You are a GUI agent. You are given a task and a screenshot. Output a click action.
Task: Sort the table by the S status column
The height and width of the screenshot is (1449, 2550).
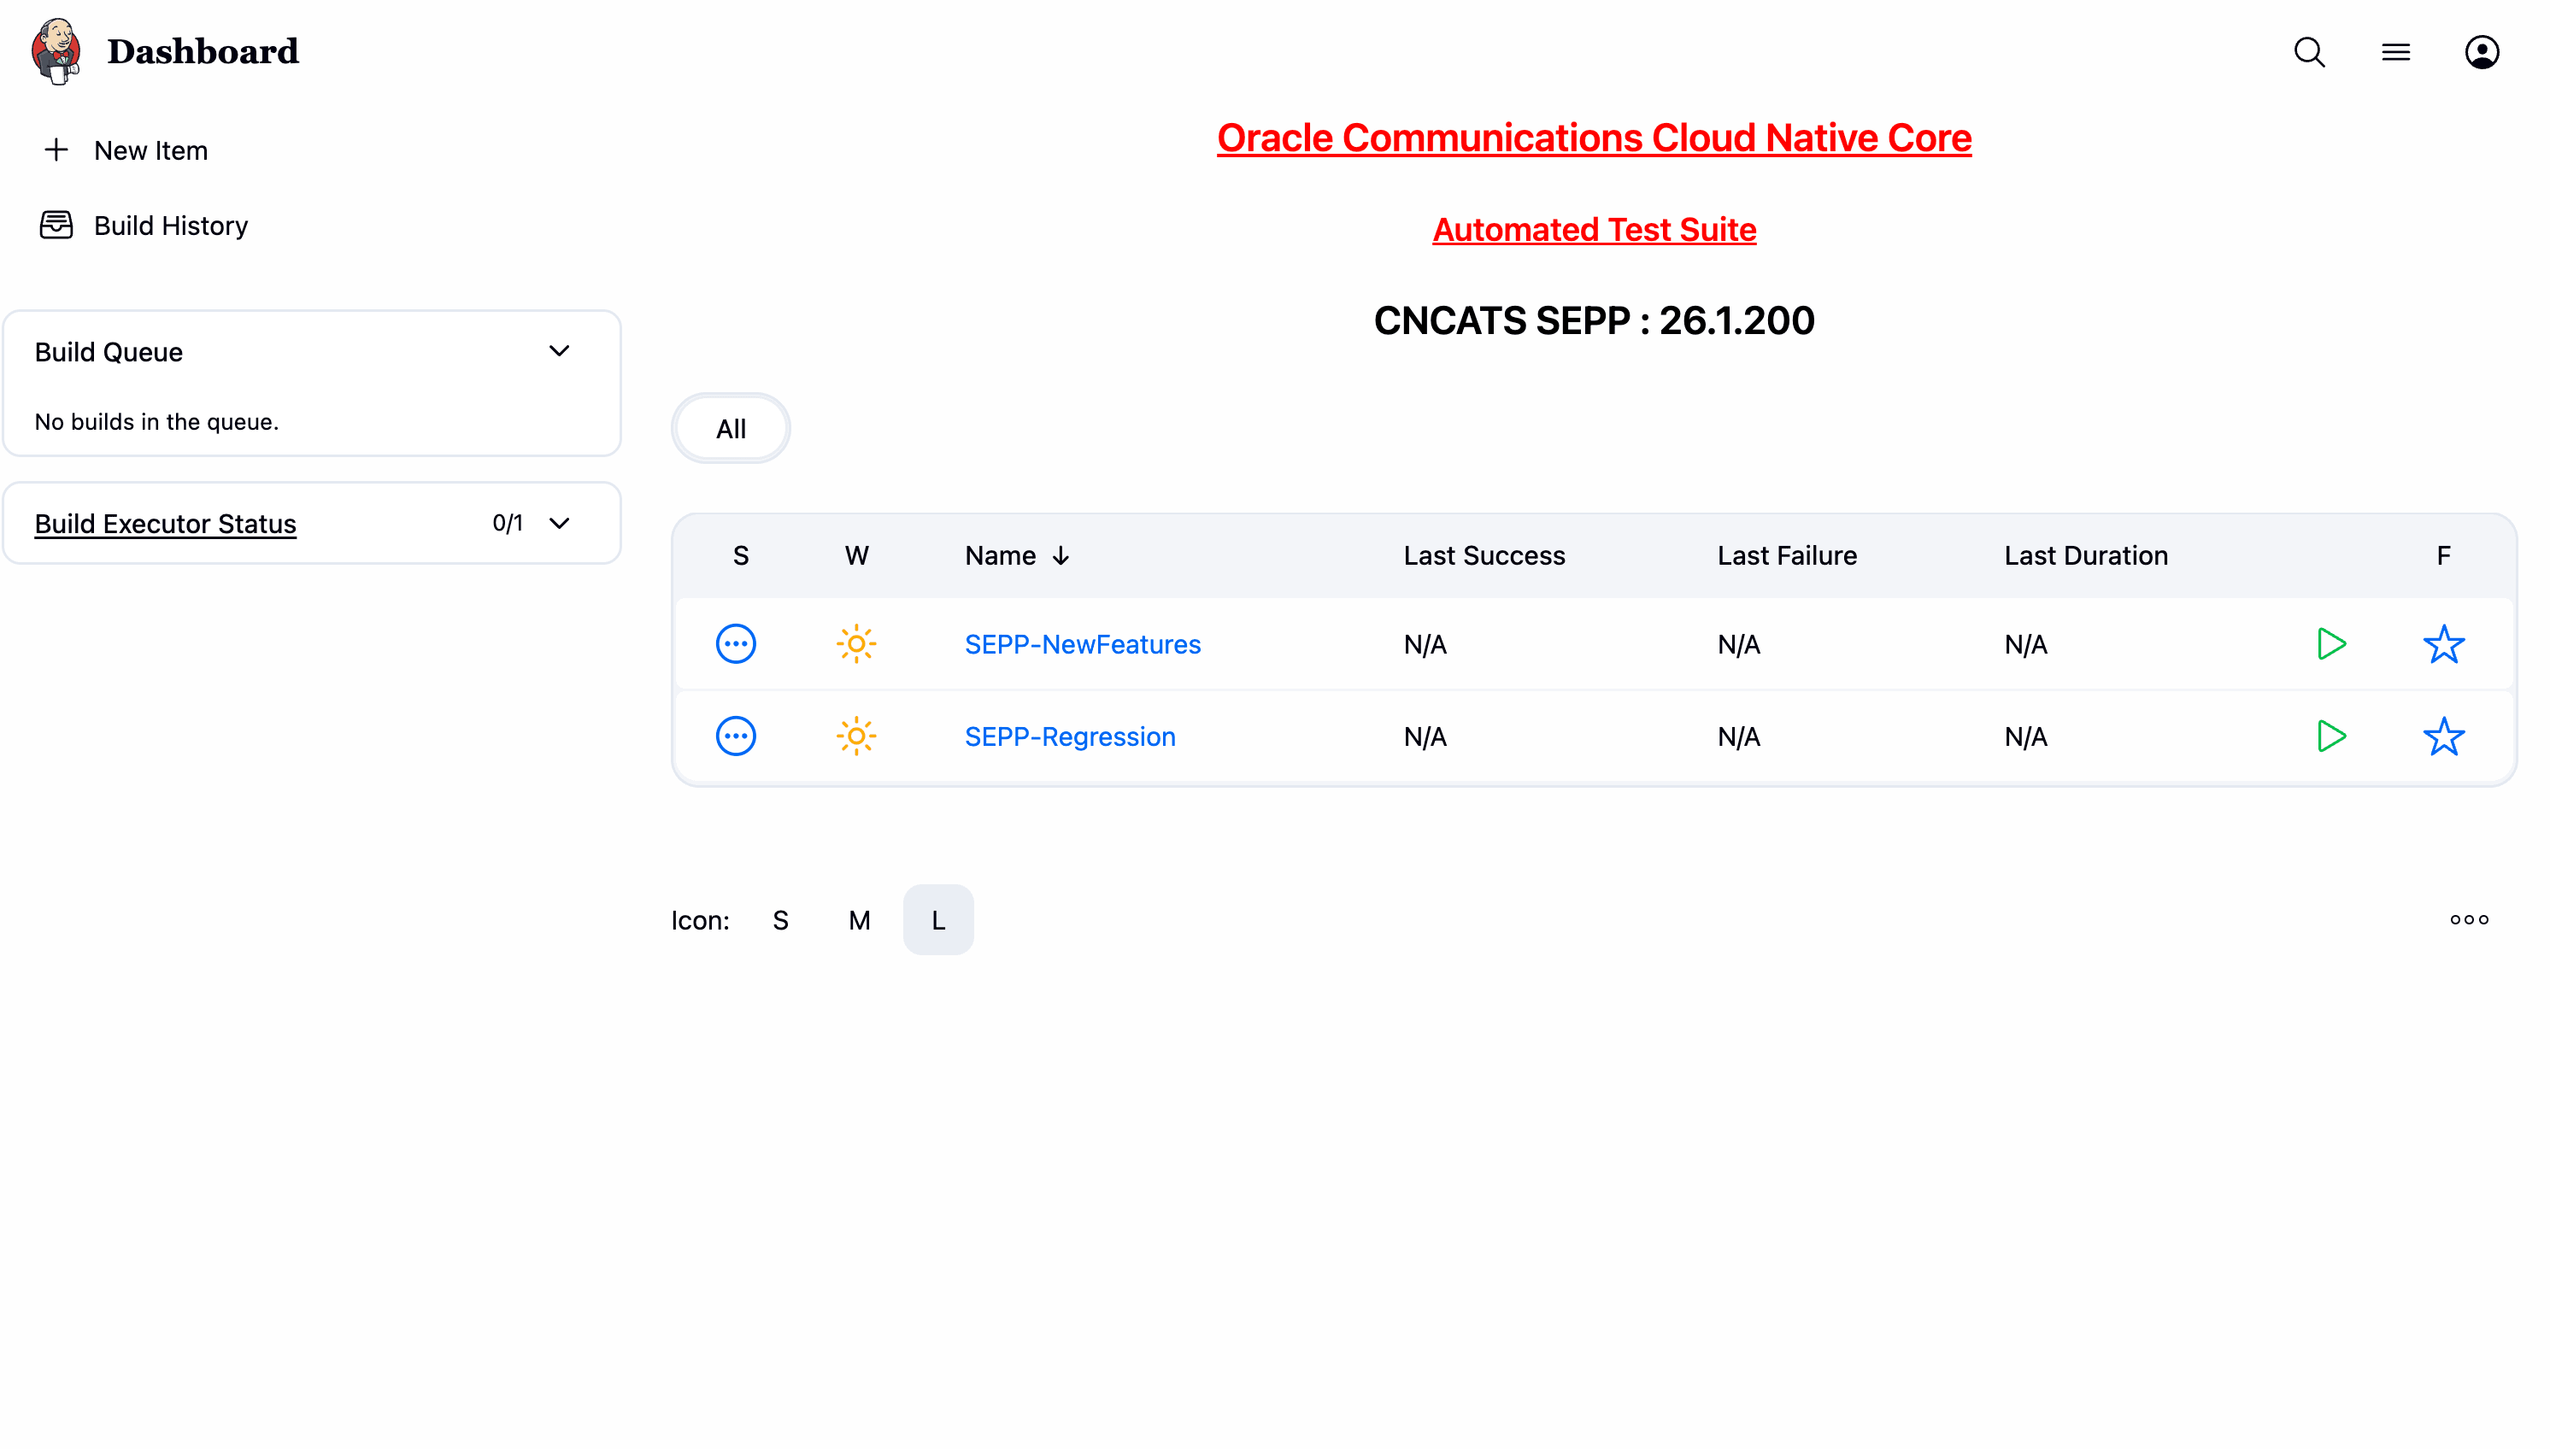[x=741, y=555]
